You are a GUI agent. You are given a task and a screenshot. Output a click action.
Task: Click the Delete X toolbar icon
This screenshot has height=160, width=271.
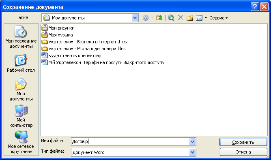pos(181,17)
